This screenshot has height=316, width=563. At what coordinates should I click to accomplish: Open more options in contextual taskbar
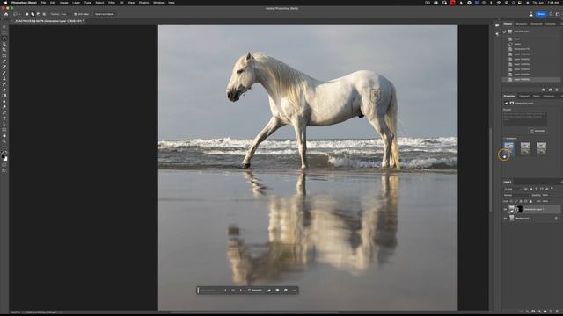[x=294, y=291]
